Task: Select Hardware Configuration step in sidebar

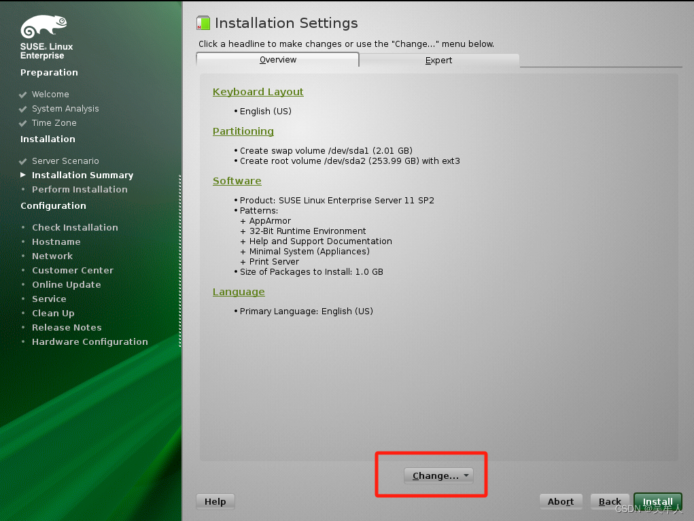Action: [90, 341]
